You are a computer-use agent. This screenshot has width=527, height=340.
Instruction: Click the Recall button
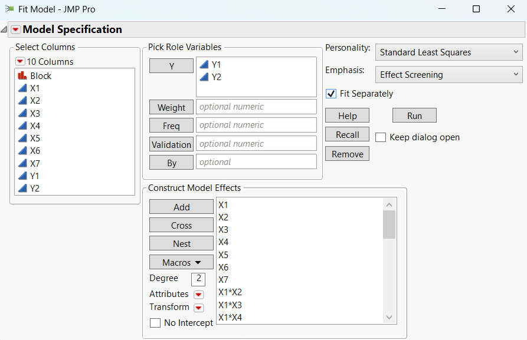[347, 134]
